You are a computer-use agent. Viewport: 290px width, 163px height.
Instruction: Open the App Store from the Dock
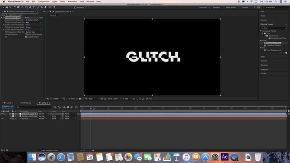pyautogui.click(x=205, y=157)
